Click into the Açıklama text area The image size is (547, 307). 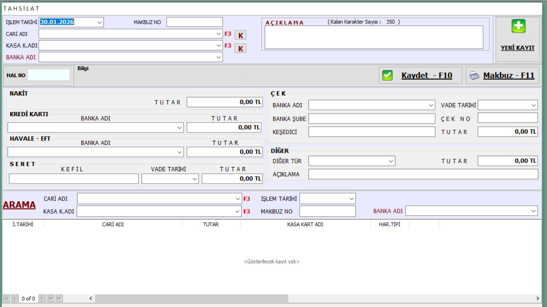(x=374, y=37)
